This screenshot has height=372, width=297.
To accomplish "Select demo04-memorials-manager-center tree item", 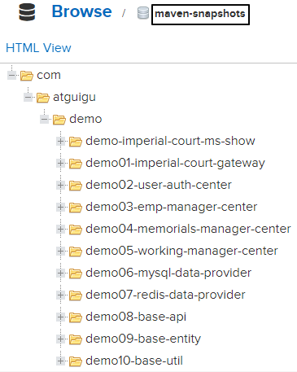I will click(188, 229).
